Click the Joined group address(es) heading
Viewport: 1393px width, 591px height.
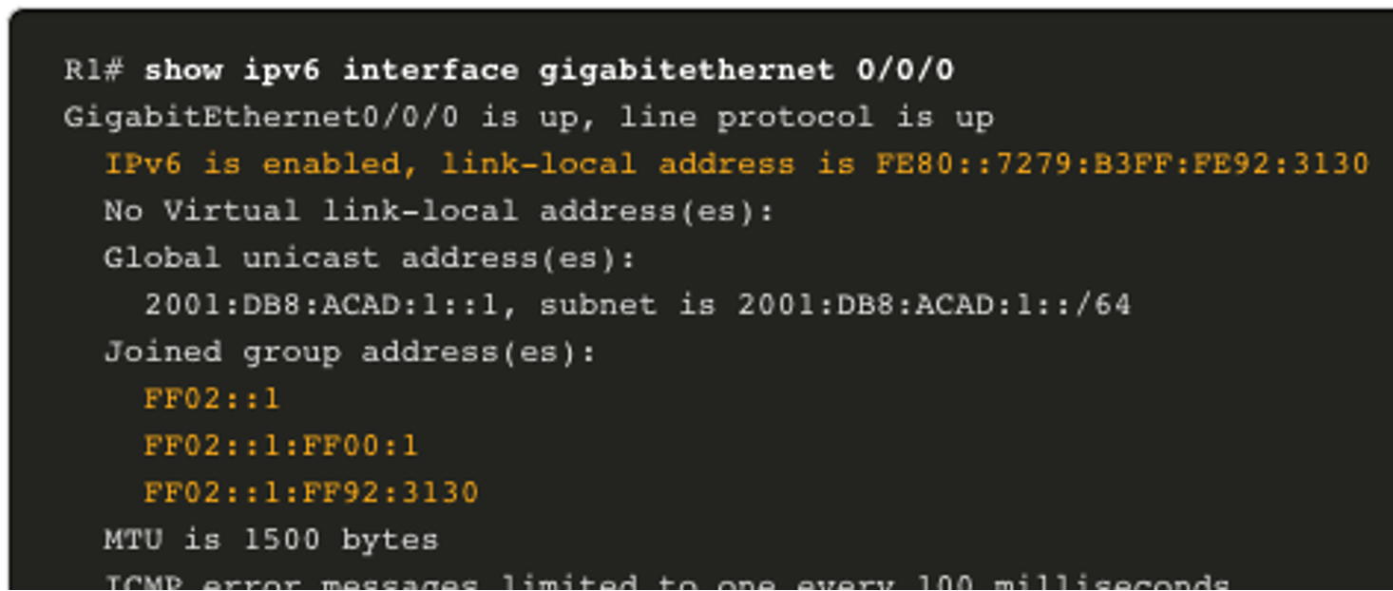click(350, 353)
